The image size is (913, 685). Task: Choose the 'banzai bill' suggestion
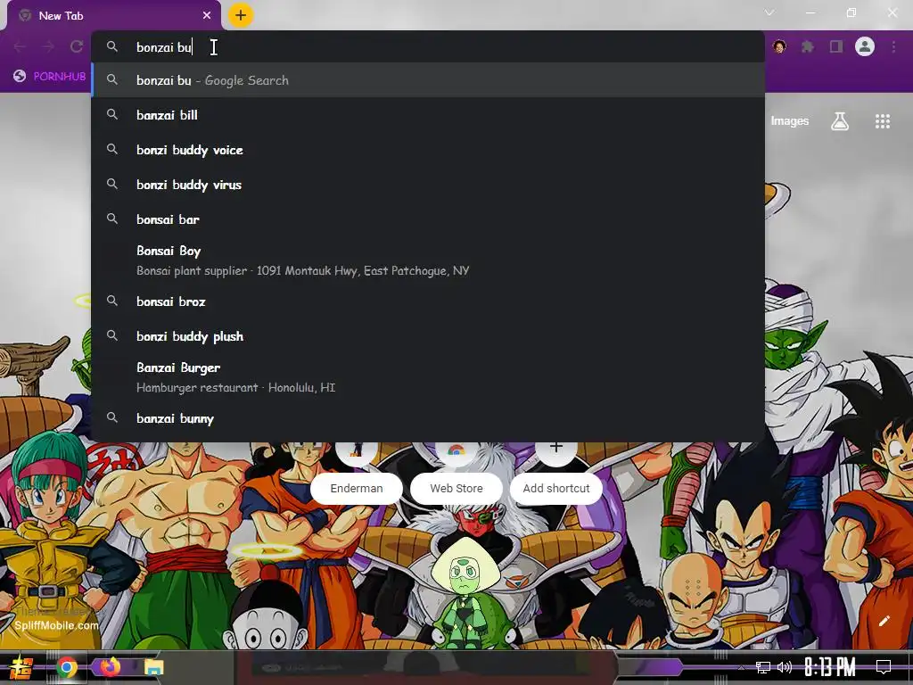(x=427, y=115)
